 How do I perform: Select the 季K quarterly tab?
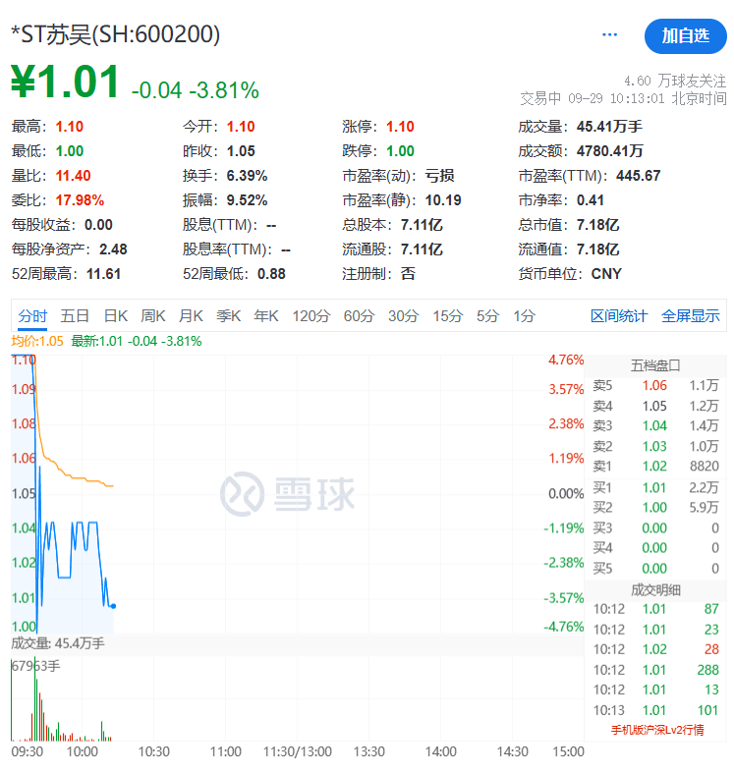point(228,315)
